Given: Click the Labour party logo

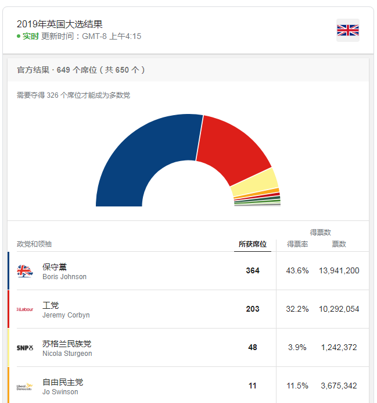Looking at the screenshot, I should (x=25, y=309).
